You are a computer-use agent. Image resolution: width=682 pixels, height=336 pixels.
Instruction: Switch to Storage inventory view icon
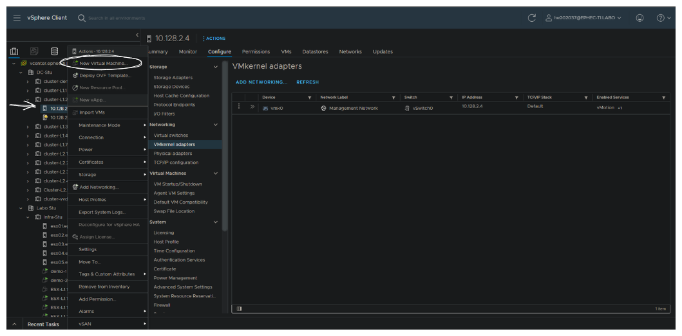point(54,51)
